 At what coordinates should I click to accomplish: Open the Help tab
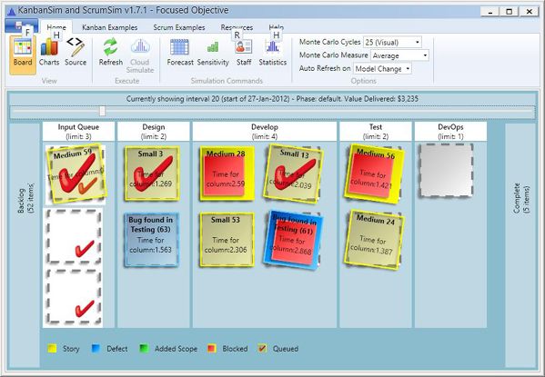276,27
